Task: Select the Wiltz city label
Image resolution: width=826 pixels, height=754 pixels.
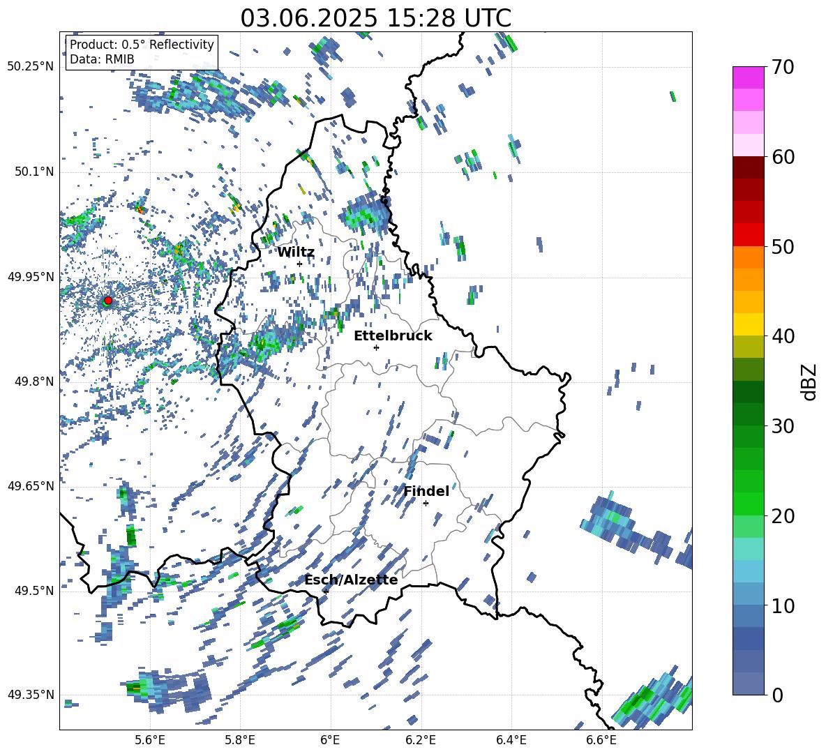Action: (296, 252)
